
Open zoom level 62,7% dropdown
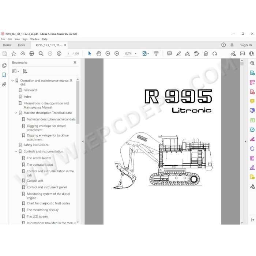pyautogui.click(x=136, y=53)
